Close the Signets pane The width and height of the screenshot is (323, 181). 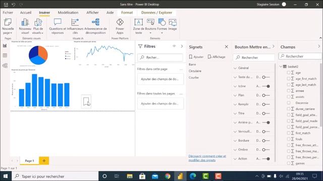pyautogui.click(x=227, y=47)
